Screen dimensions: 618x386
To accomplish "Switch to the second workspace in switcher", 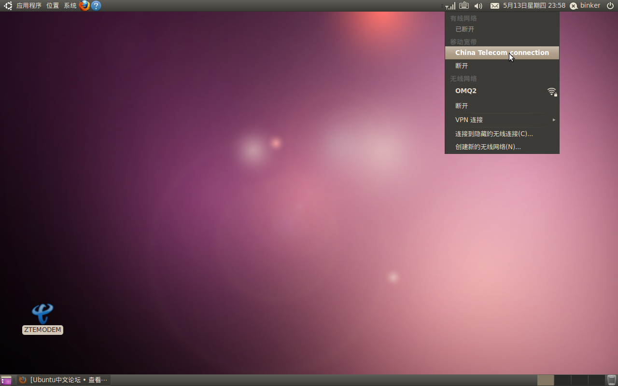I will pyautogui.click(x=563, y=380).
